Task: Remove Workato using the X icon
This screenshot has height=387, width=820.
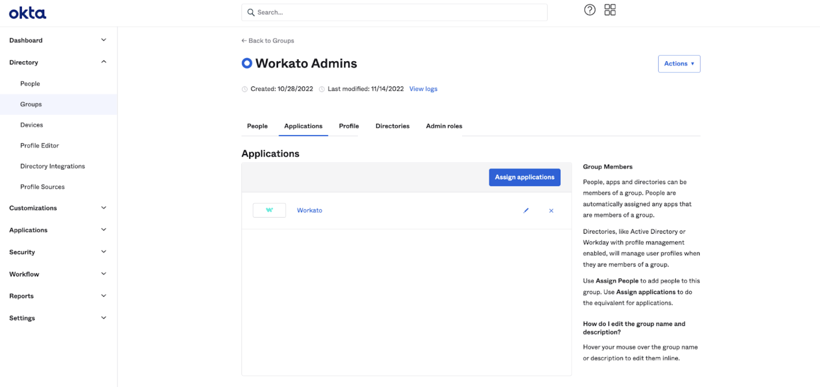Action: [x=551, y=211]
